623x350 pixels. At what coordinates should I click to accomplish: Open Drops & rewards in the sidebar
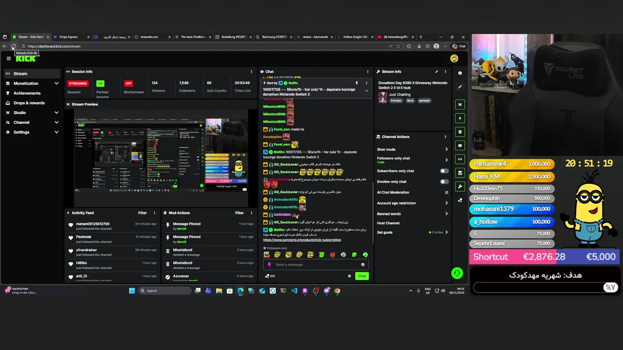(31, 103)
